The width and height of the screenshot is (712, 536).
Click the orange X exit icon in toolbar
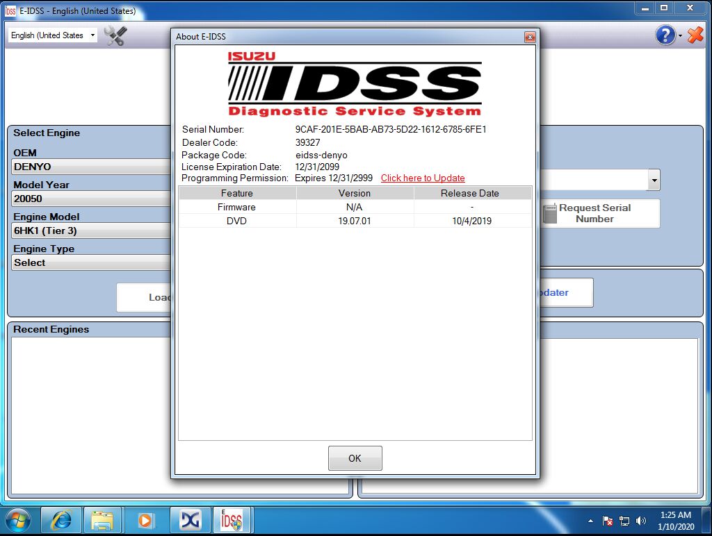pyautogui.click(x=695, y=35)
